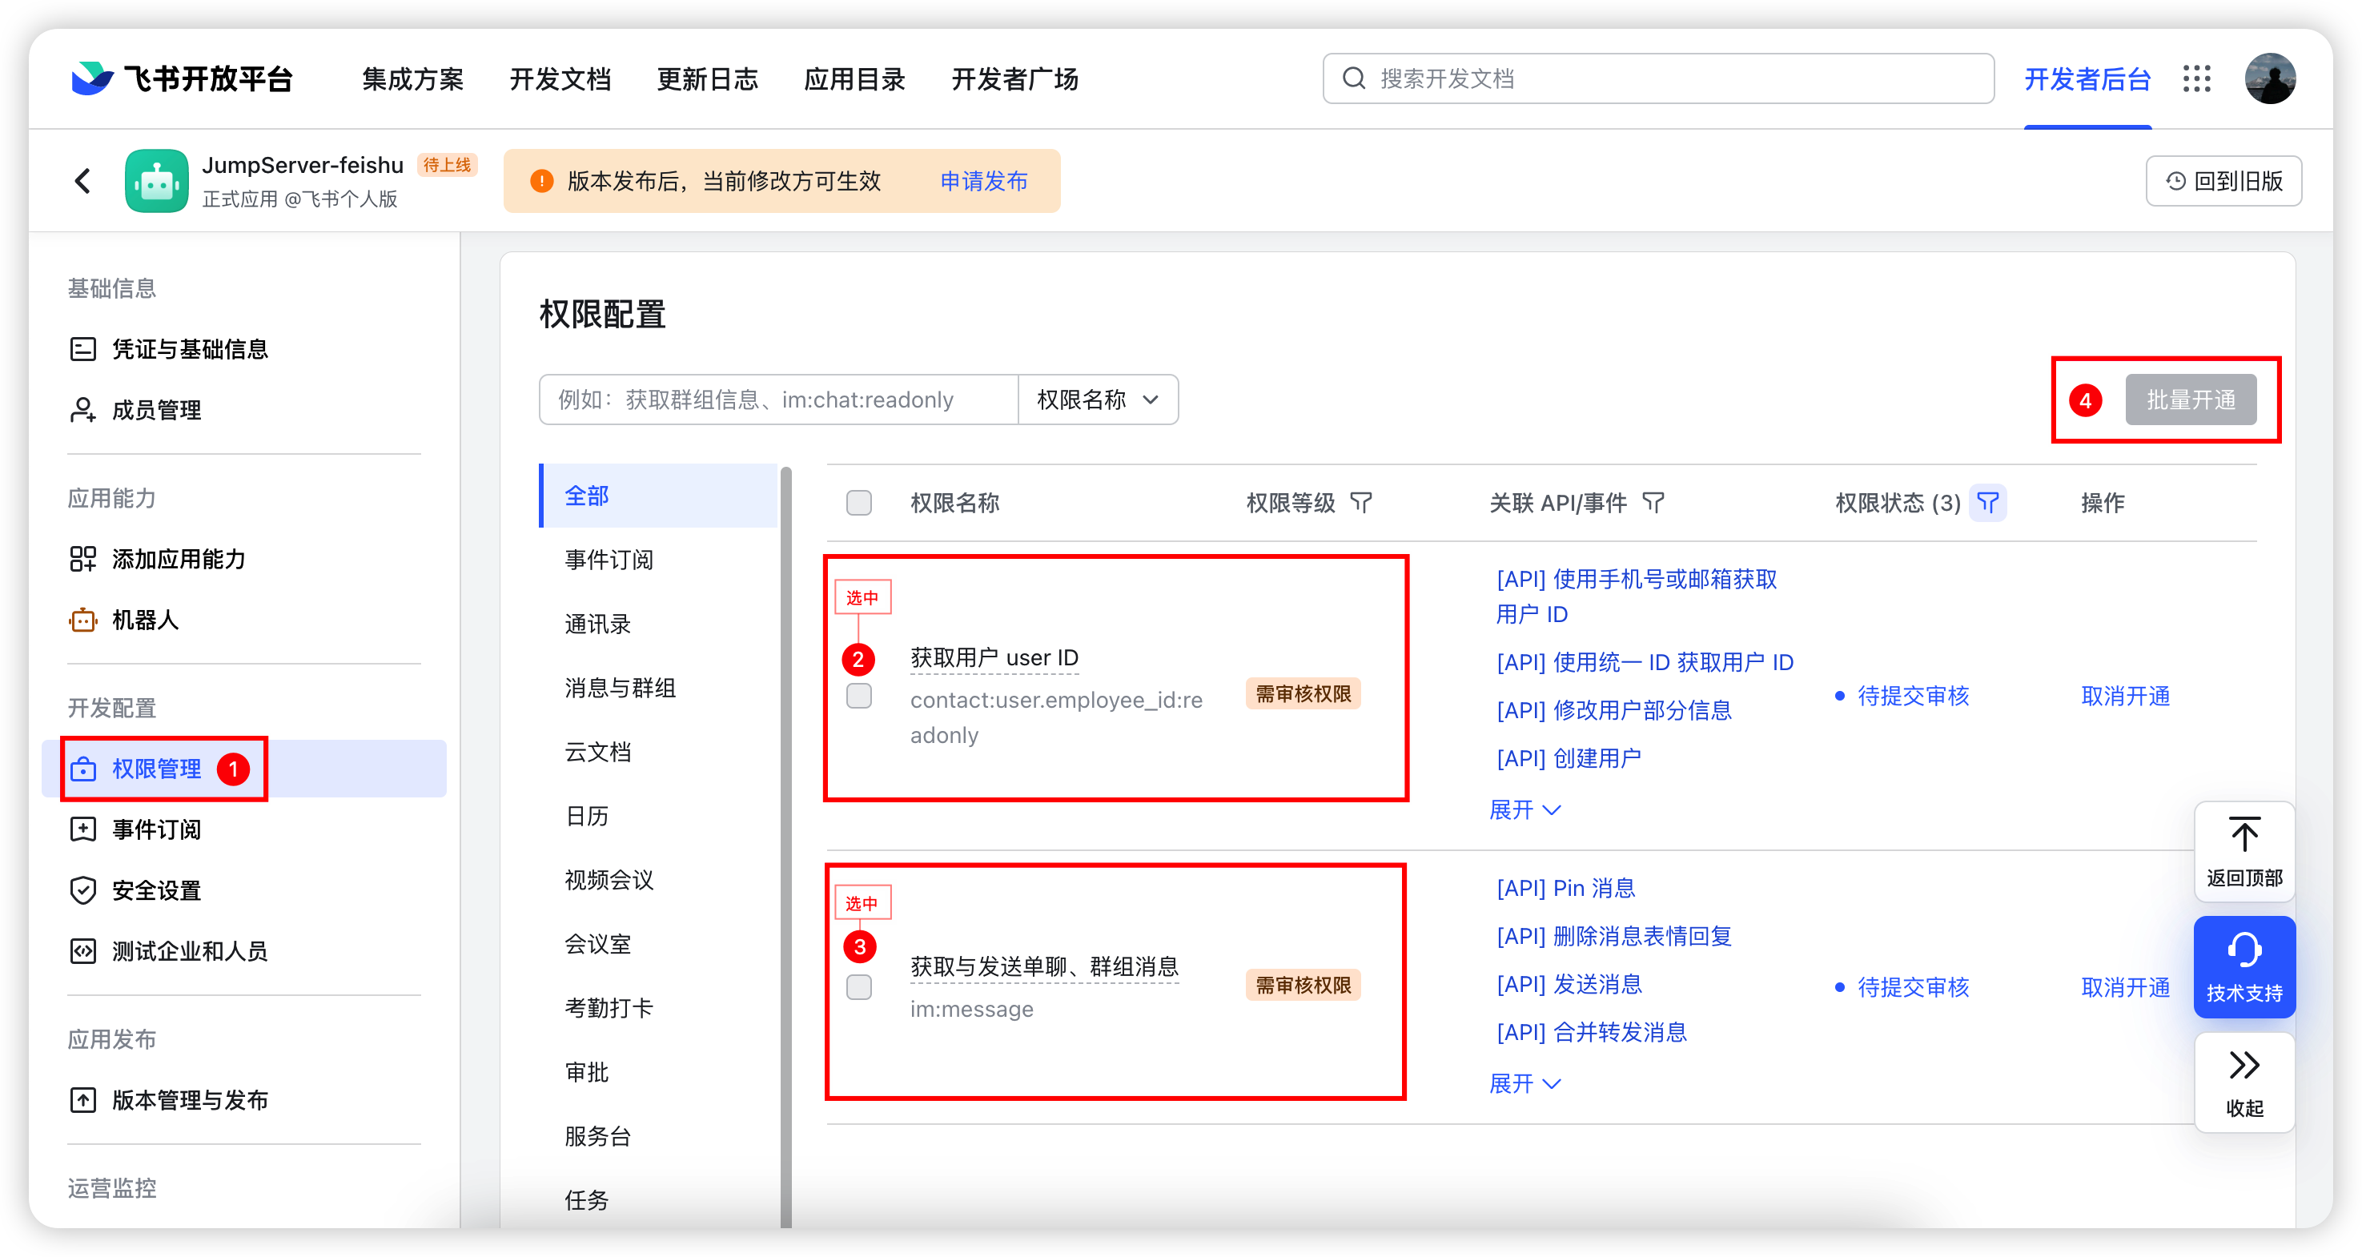The width and height of the screenshot is (2362, 1257).
Task: Click the active filter icon beside 权限状态
Action: pos(1988,503)
